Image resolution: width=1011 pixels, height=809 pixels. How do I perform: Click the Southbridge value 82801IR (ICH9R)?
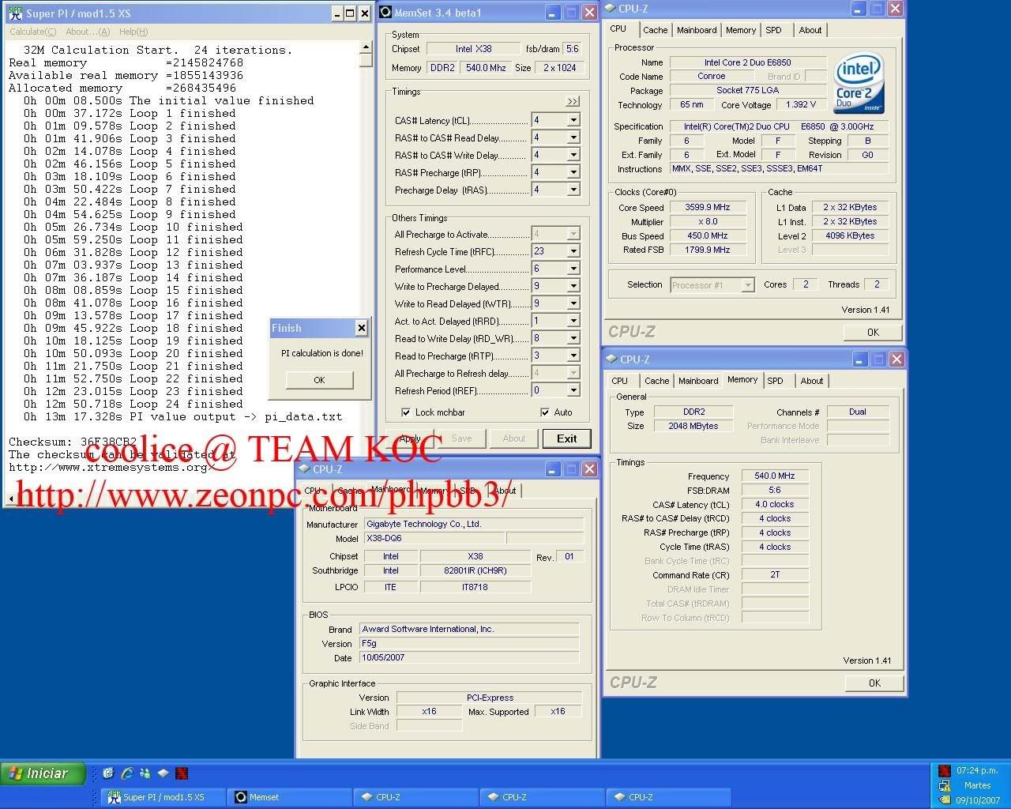tap(475, 570)
